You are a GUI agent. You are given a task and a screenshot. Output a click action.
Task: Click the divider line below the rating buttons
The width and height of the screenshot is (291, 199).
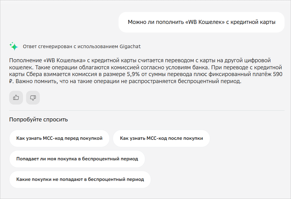click(145, 110)
